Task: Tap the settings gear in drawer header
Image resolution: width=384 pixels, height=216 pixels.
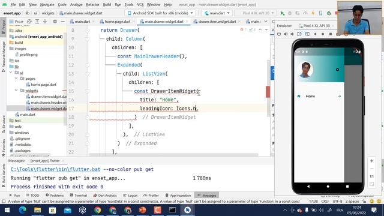Action: point(337,70)
